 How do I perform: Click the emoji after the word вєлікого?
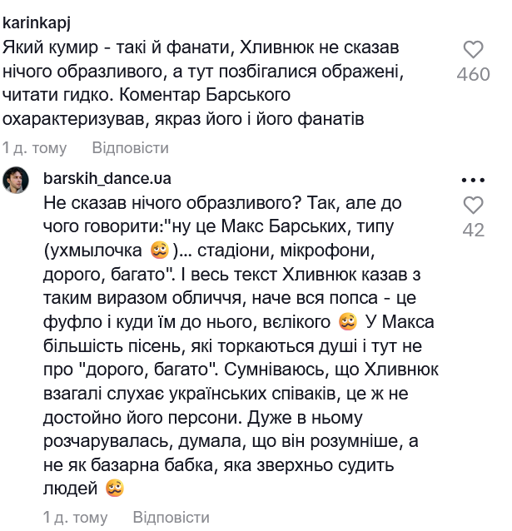(348, 321)
